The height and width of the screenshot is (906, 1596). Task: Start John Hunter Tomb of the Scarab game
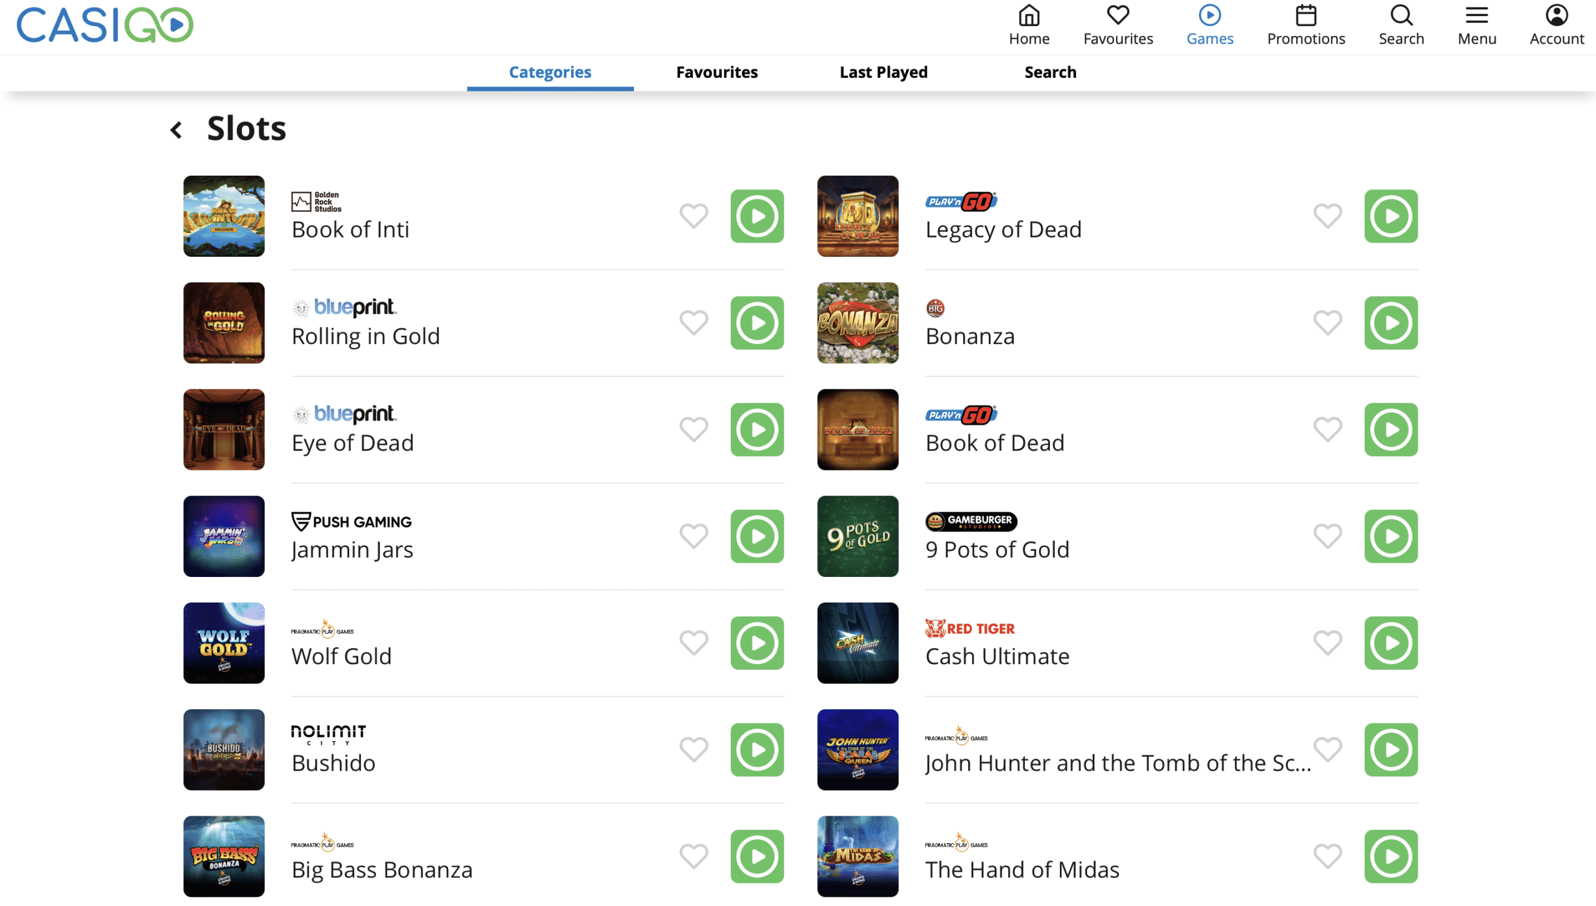pos(1390,750)
